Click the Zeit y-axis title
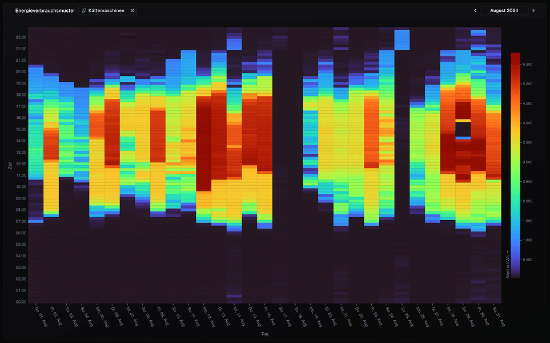This screenshot has height=343, width=550. click(x=10, y=165)
